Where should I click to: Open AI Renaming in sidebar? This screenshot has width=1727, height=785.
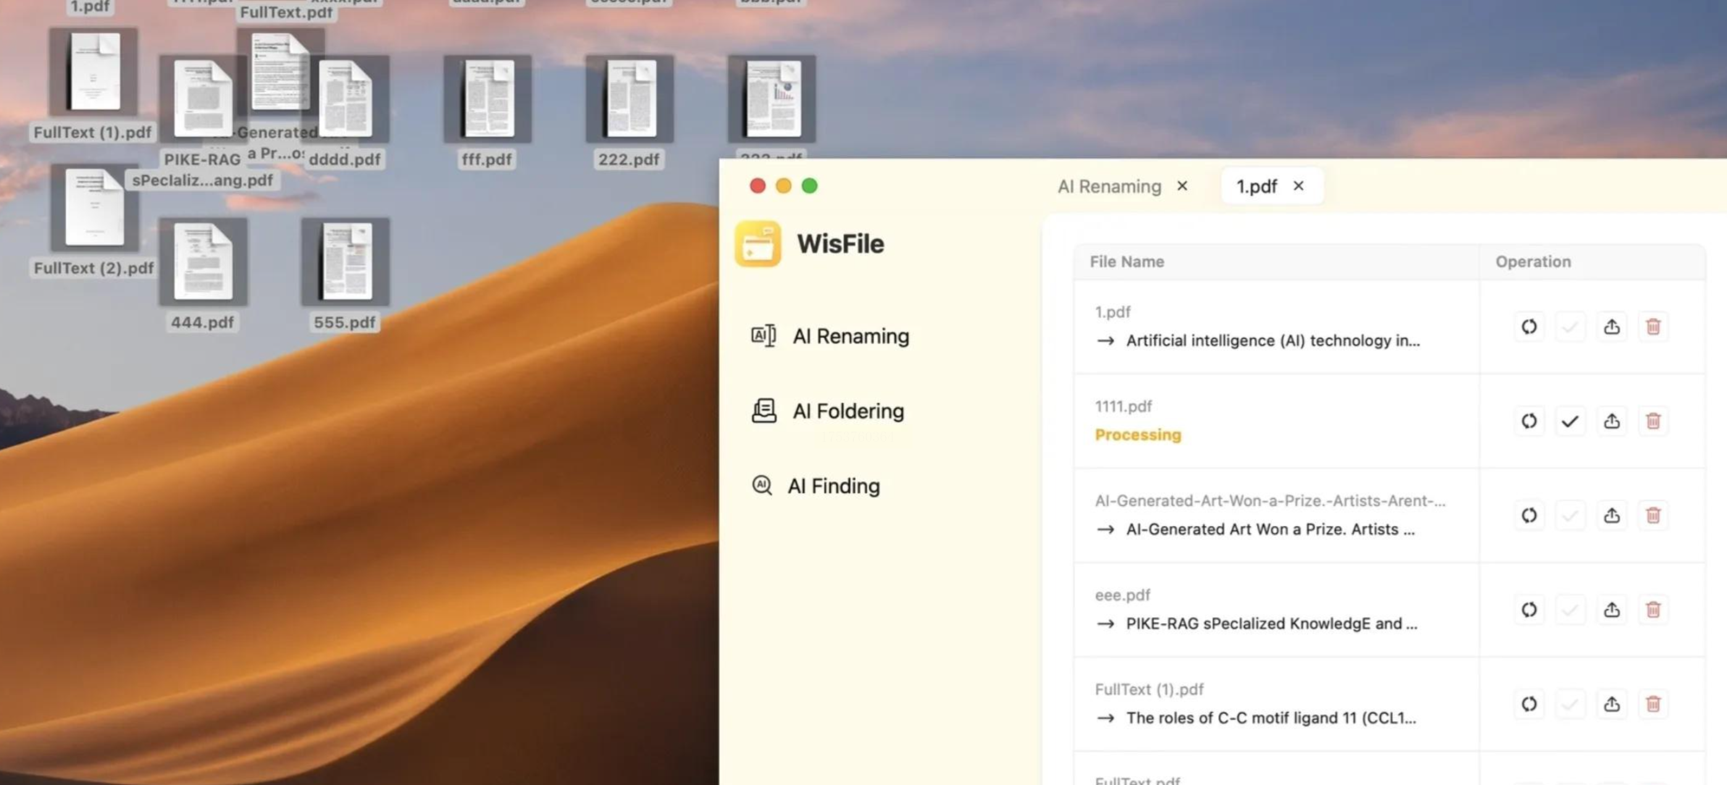(830, 336)
